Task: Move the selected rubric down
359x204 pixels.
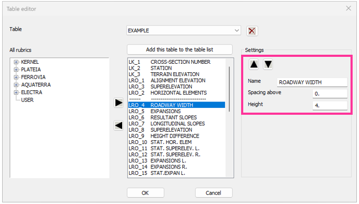Action: (268, 64)
